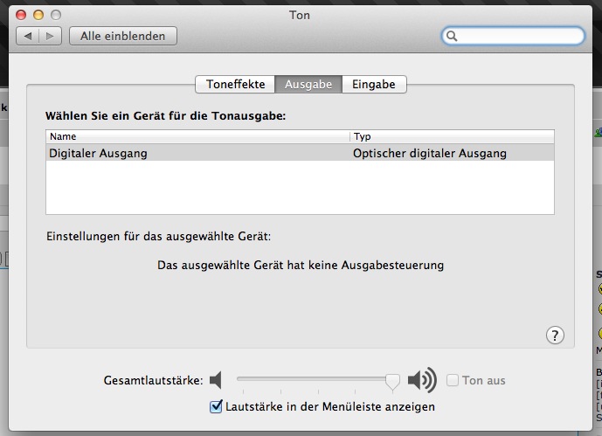Go back with the left arrow button
This screenshot has width=602, height=436.
[29, 36]
